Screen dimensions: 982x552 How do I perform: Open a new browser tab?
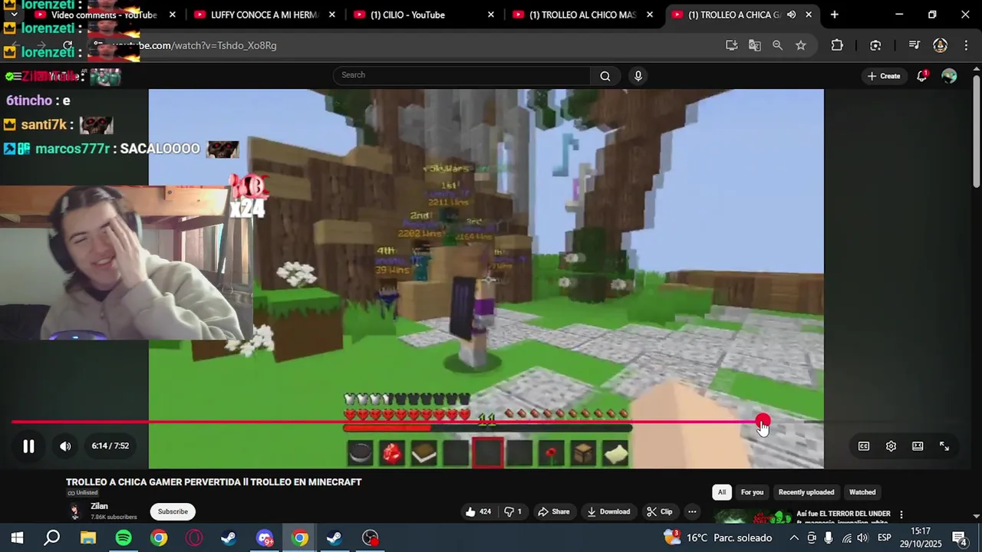(x=835, y=15)
